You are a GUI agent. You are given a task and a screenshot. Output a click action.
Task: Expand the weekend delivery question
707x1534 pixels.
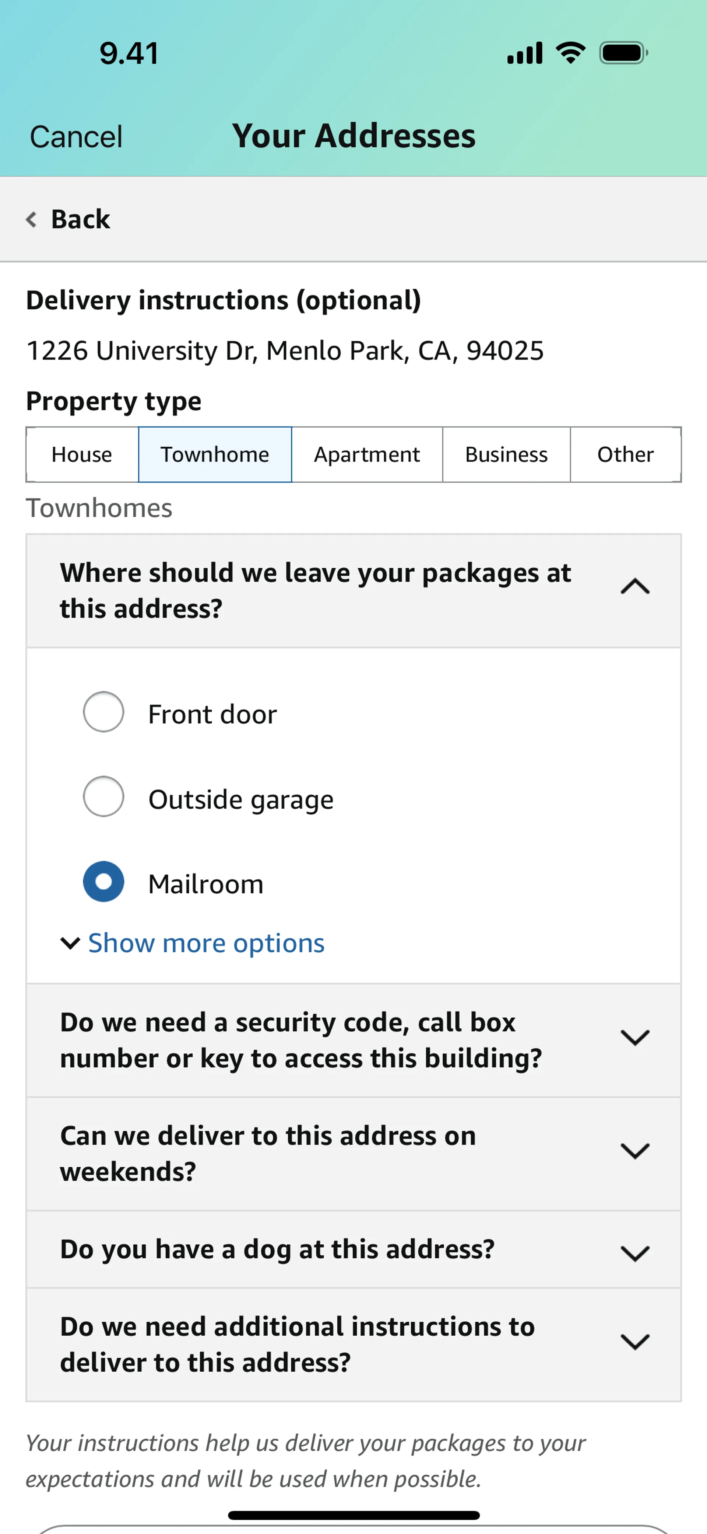tap(353, 1154)
